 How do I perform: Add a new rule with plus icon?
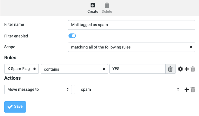coord(187,69)
